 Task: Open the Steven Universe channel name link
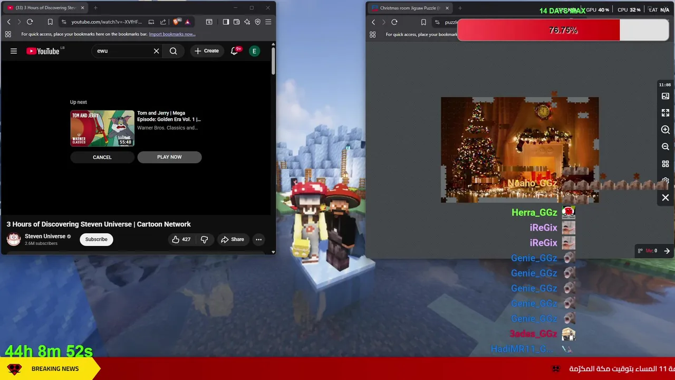click(45, 236)
